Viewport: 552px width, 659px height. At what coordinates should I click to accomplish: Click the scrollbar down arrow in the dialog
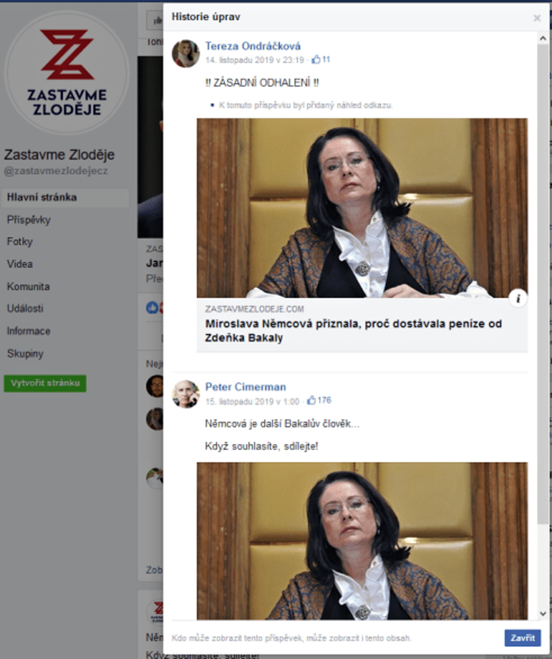pos(543,614)
